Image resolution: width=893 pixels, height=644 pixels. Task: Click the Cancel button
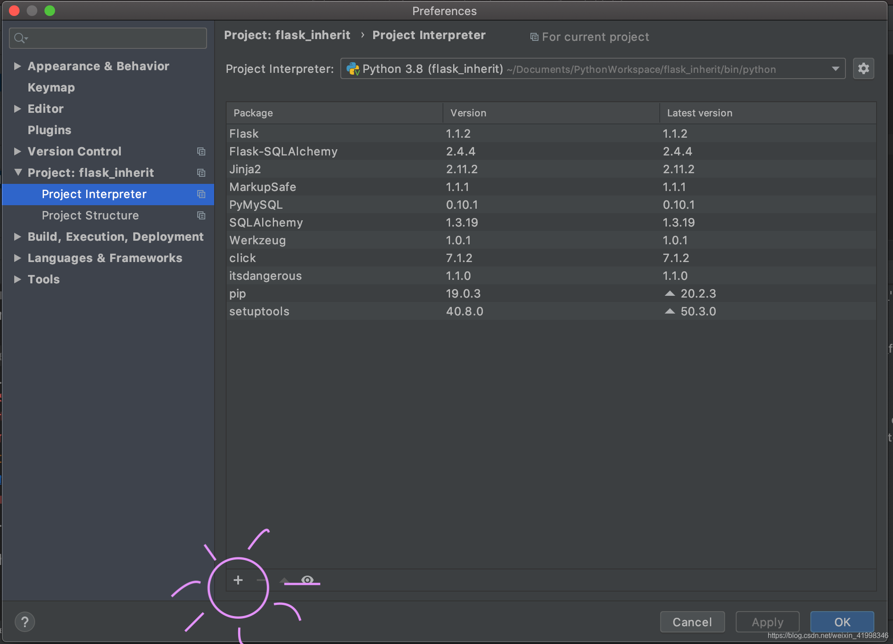692,622
